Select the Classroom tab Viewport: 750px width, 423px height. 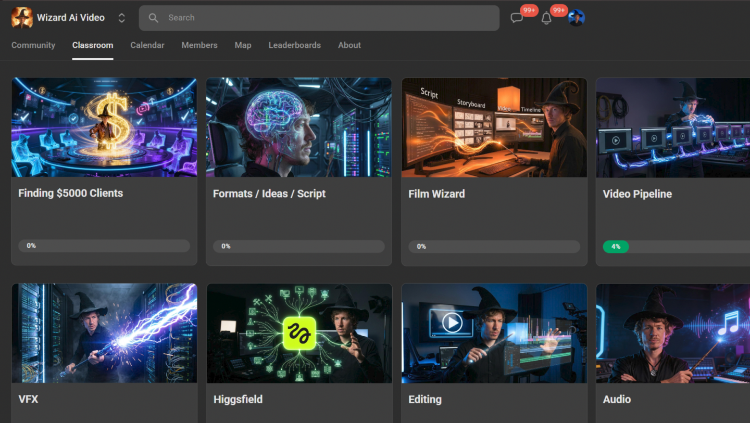tap(93, 45)
